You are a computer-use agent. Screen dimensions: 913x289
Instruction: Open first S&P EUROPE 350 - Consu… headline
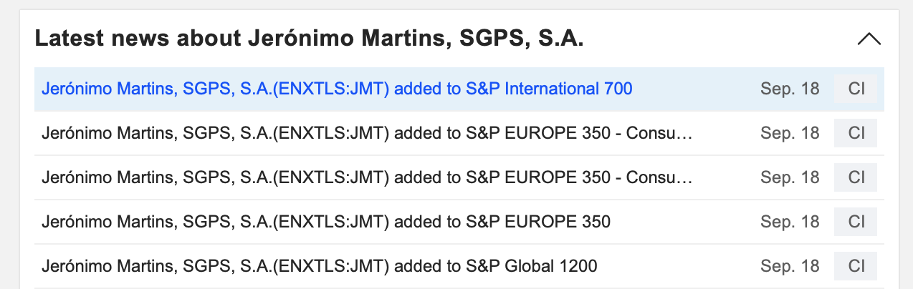pos(367,133)
